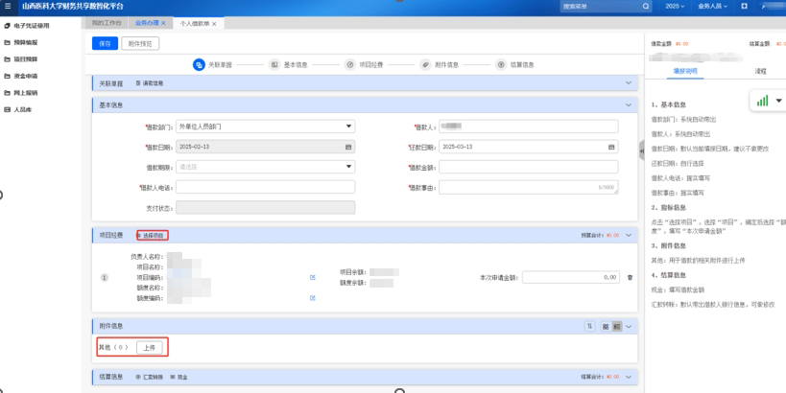786x393 pixels.
Task: Click the 上传 upload button
Action: [149, 347]
